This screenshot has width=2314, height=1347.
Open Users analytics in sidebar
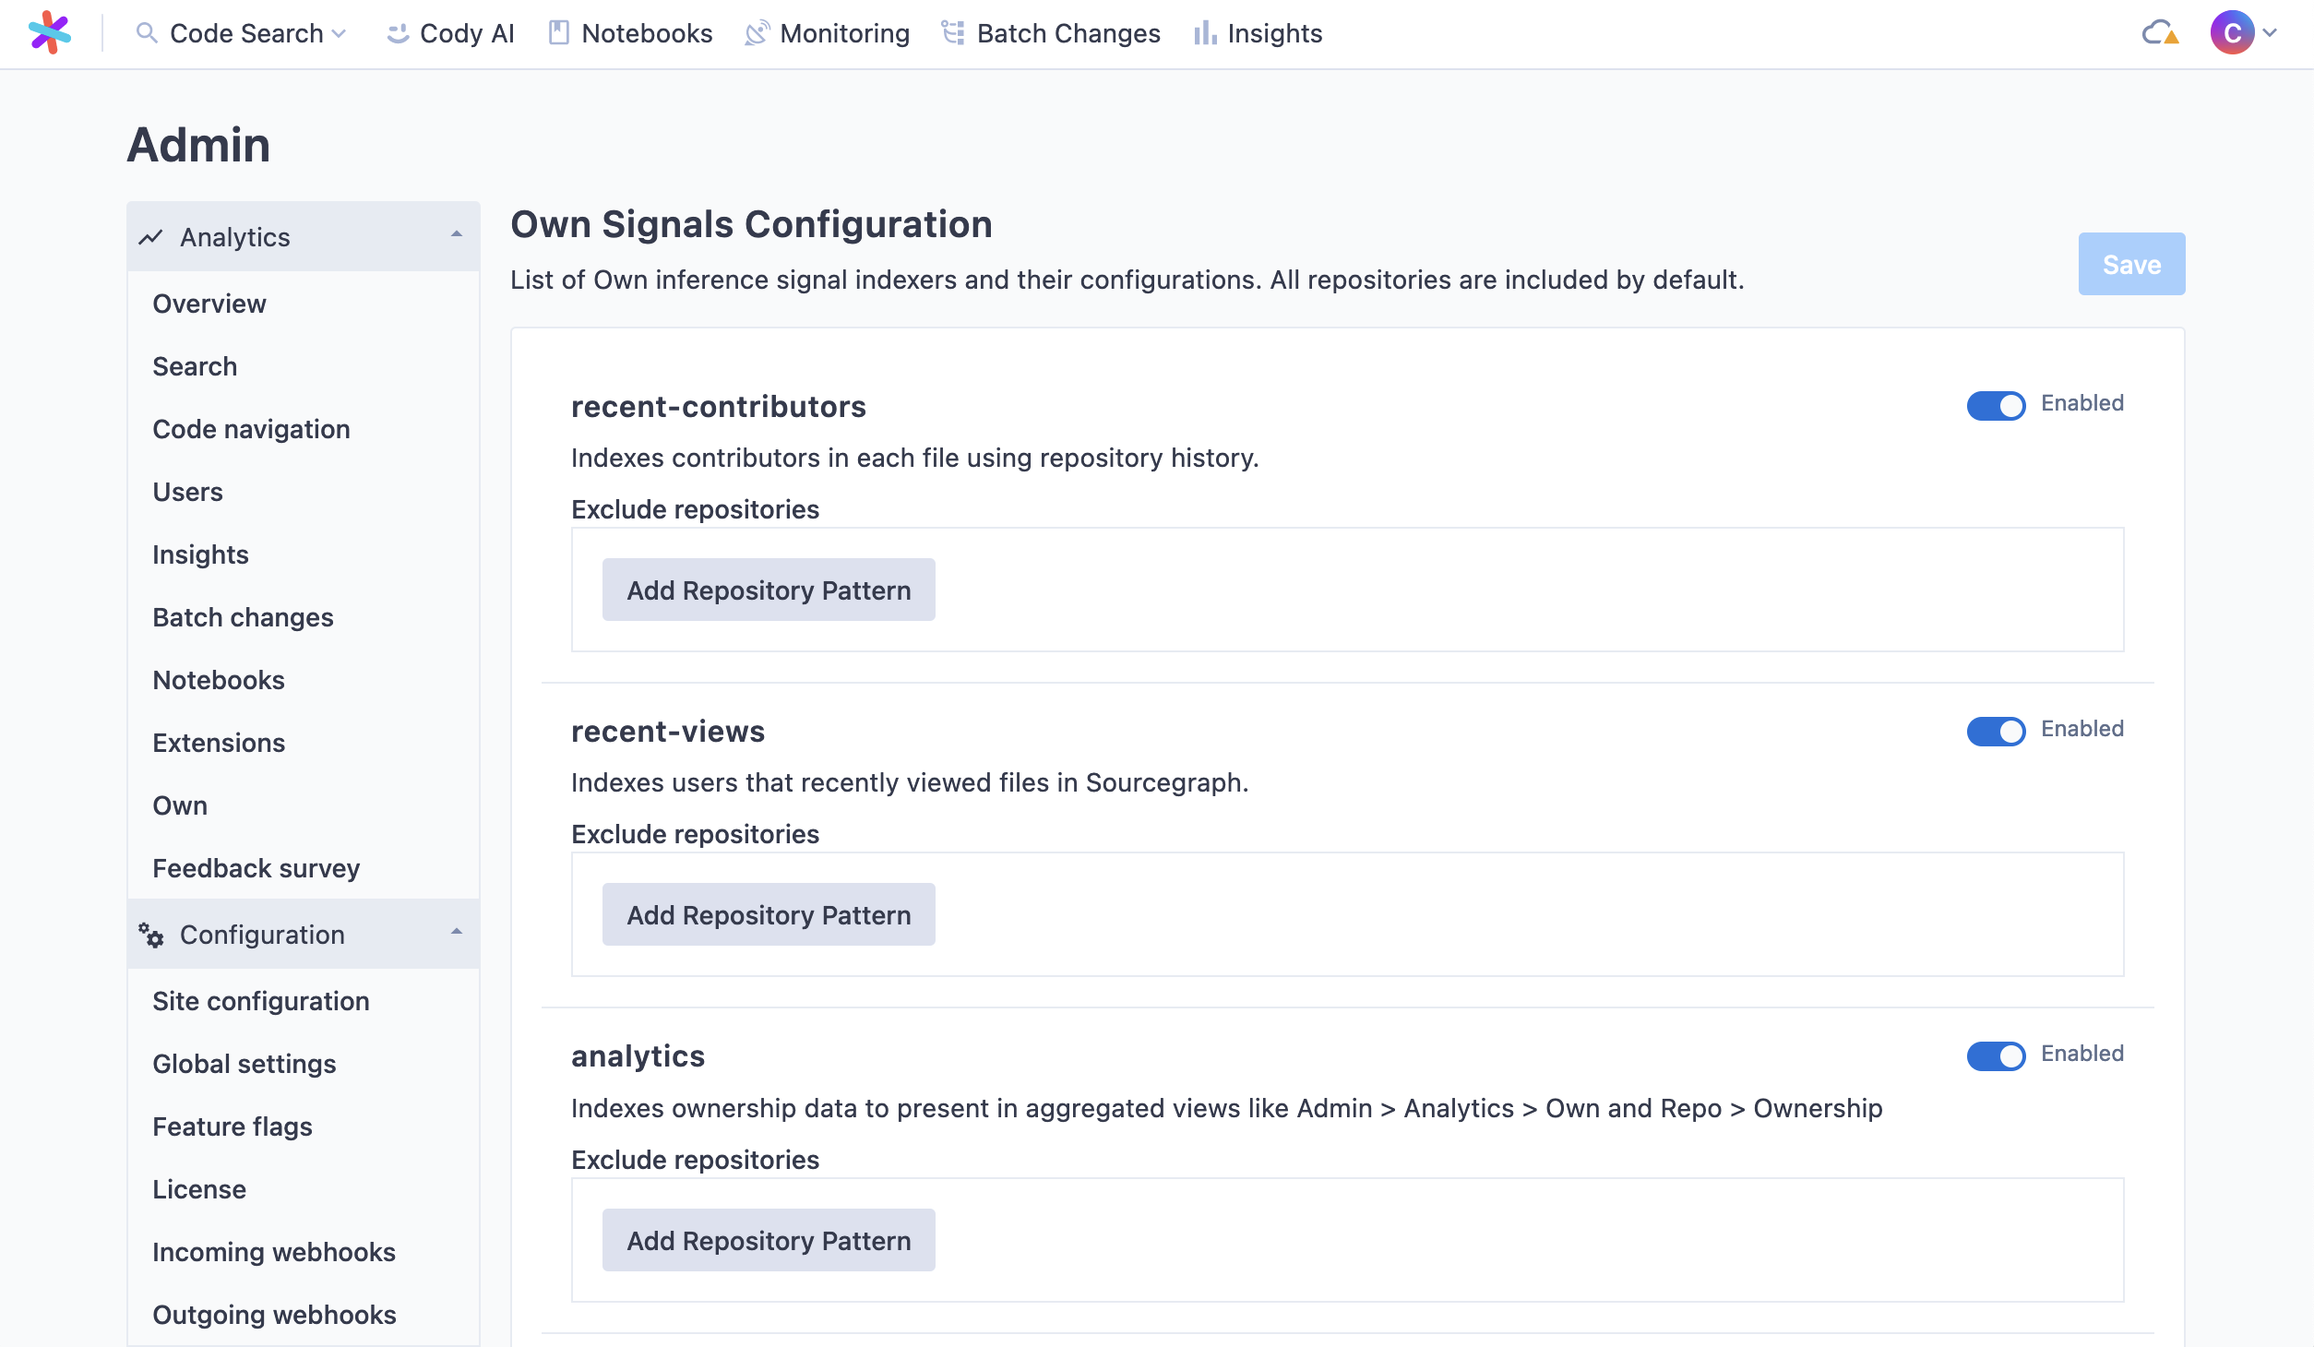[303, 492]
